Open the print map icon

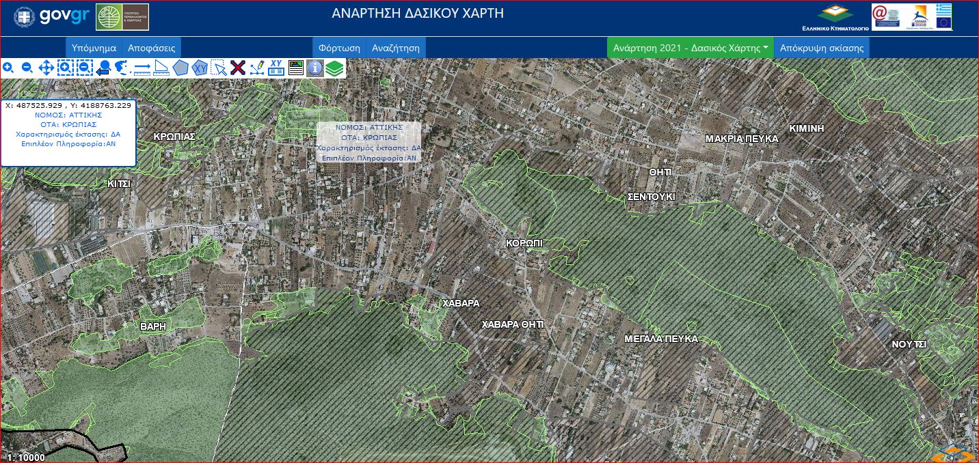click(x=295, y=68)
